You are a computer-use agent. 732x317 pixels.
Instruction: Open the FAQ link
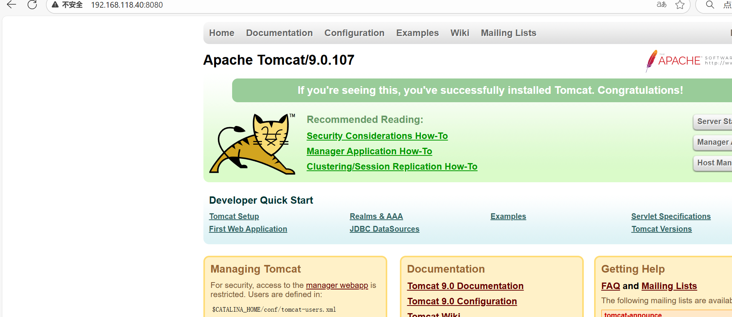coord(611,286)
